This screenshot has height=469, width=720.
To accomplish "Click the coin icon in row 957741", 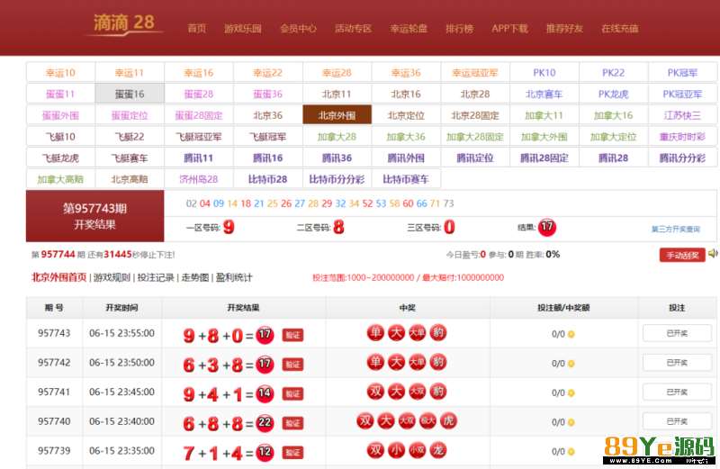I will 571,393.
